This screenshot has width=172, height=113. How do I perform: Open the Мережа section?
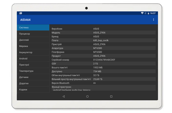coord(33,46)
